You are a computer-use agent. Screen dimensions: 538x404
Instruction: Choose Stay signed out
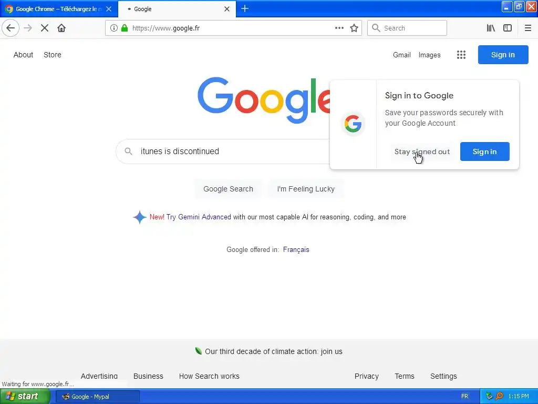422,151
